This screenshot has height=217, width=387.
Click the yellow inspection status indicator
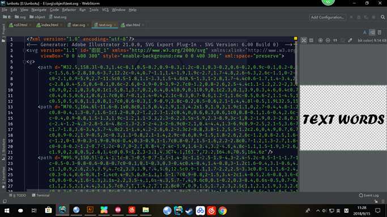295,38
